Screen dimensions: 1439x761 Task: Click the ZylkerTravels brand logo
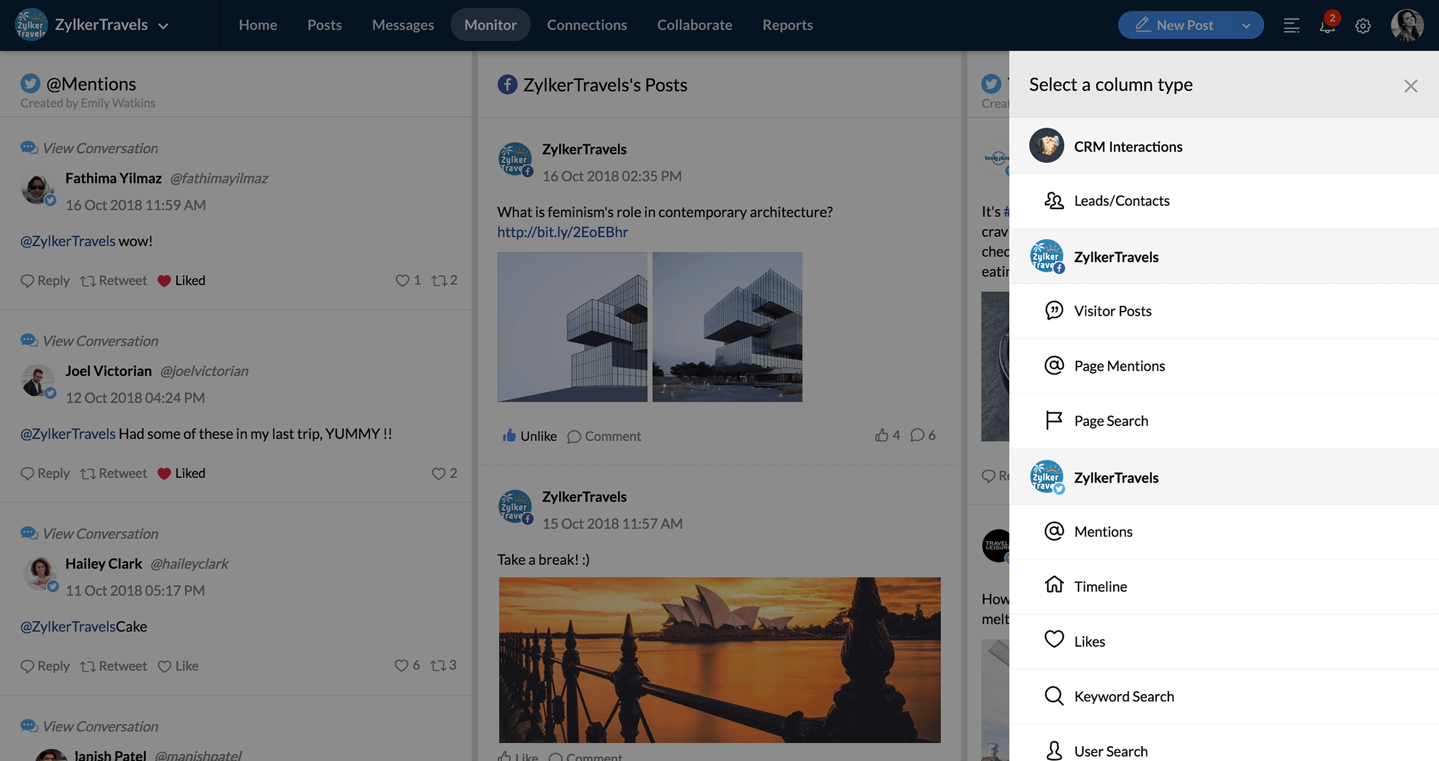(31, 25)
